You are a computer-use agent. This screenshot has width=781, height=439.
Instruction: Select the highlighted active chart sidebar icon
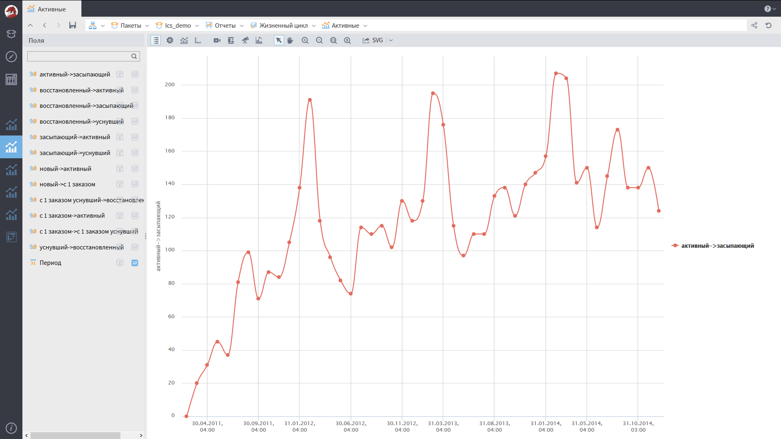[x=11, y=147]
